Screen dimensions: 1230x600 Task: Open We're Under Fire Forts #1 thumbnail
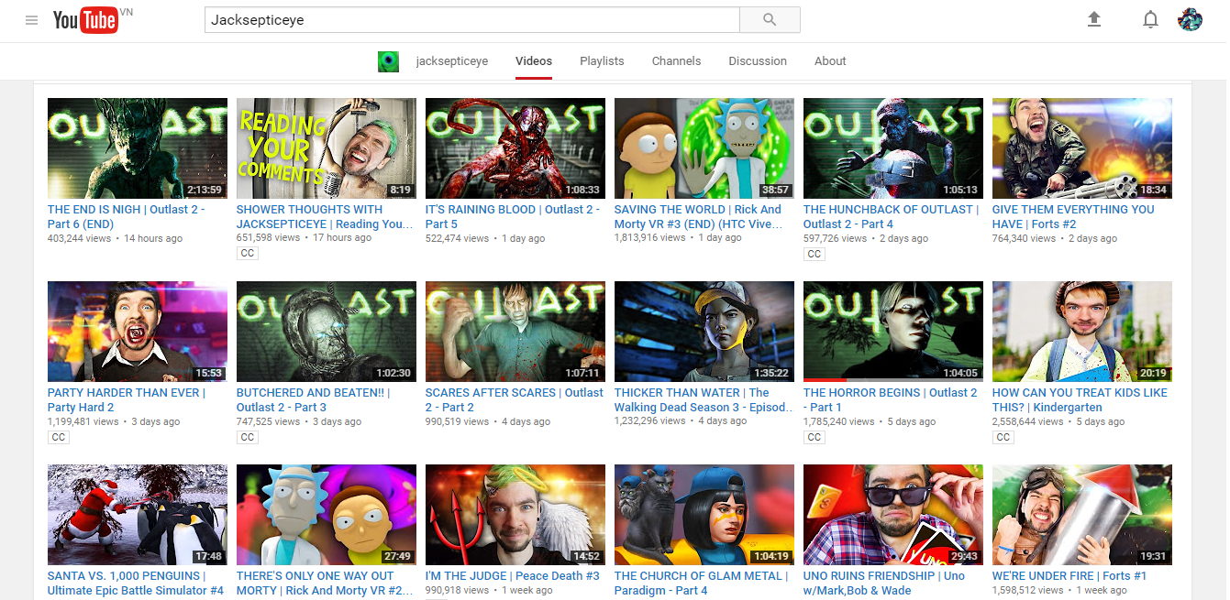[1082, 515]
